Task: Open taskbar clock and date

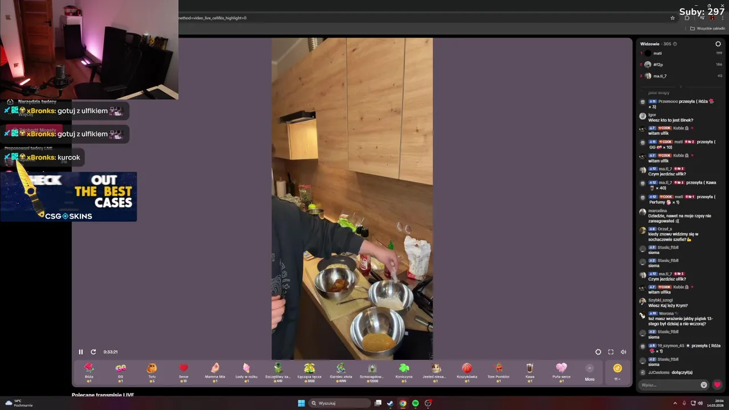Action: pyautogui.click(x=716, y=403)
